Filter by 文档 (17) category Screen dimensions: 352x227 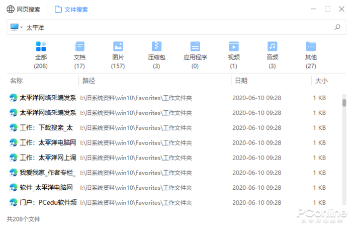tap(79, 55)
